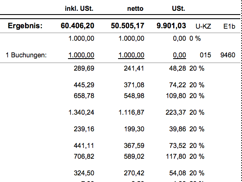Select the net value 371,08
Screen dimensions: 242x182
pos(134,85)
